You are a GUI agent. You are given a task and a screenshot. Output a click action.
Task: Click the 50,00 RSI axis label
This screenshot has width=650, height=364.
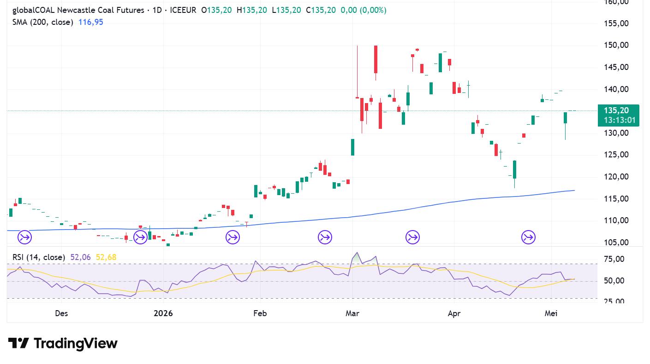614,281
